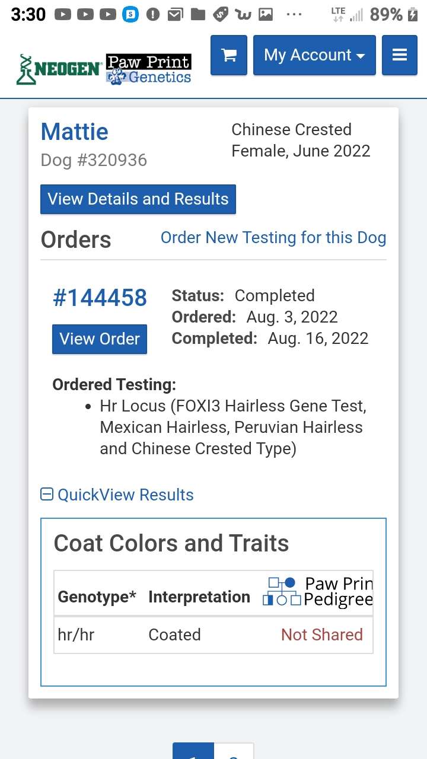Viewport: 427px width, 759px height.
Task: Go to pagination page 2
Action: click(x=234, y=752)
